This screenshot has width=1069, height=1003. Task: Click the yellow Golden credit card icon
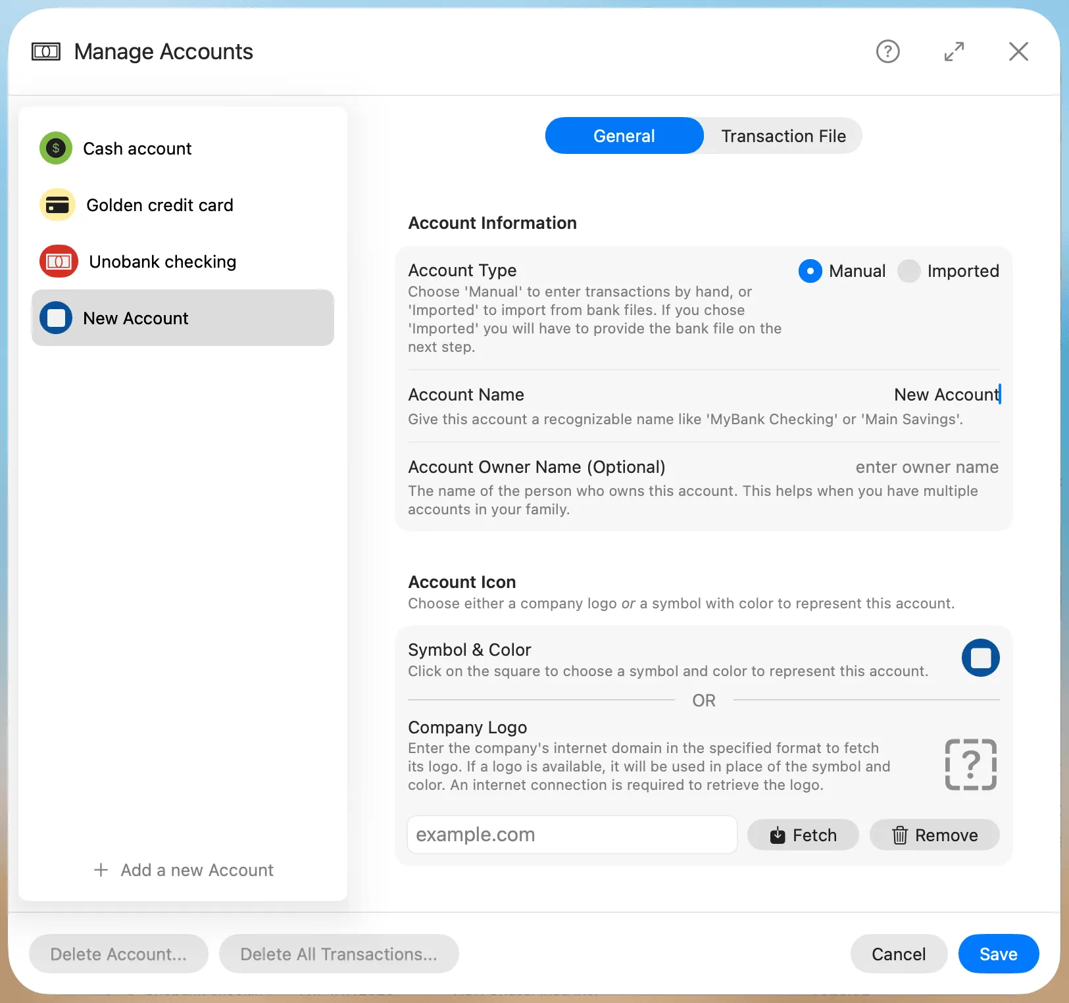click(x=57, y=205)
